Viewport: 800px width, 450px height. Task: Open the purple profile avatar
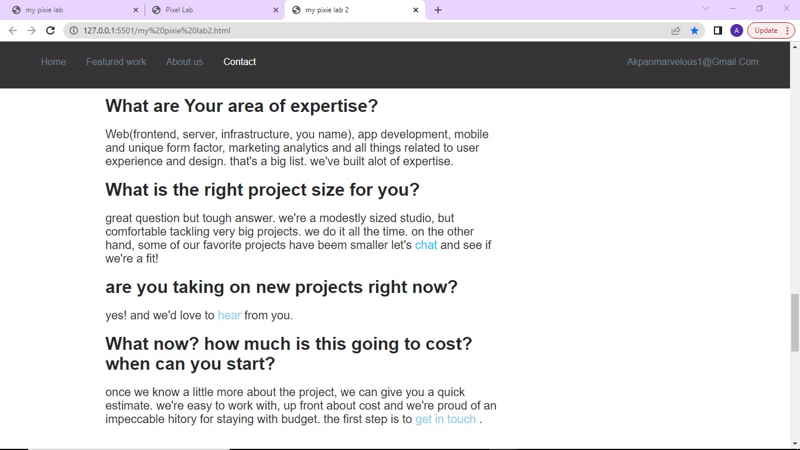(737, 30)
